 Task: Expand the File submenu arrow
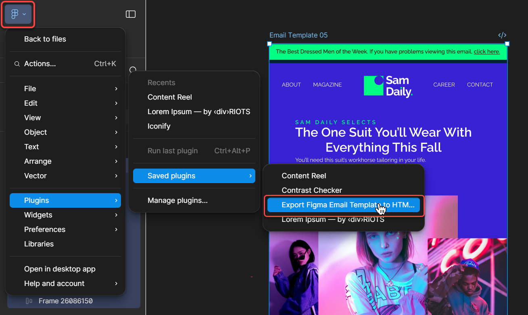click(116, 89)
